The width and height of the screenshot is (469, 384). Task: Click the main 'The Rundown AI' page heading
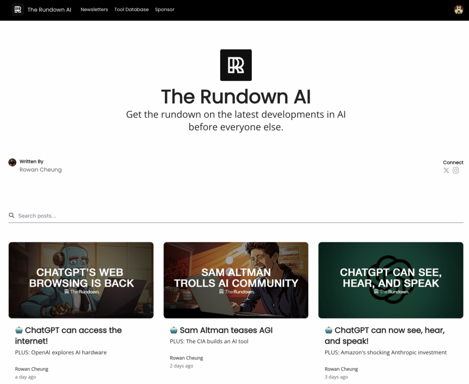pos(236,97)
